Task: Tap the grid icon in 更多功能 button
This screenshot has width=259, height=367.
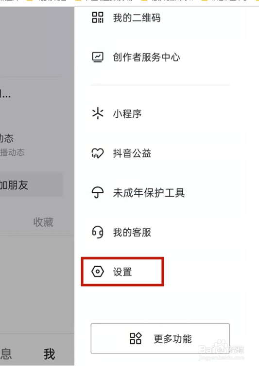Action: [x=136, y=338]
